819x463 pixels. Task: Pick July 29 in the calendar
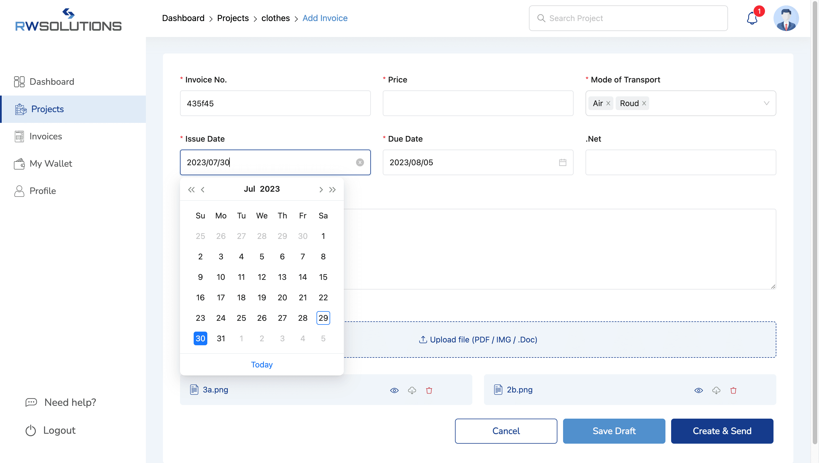[323, 318]
